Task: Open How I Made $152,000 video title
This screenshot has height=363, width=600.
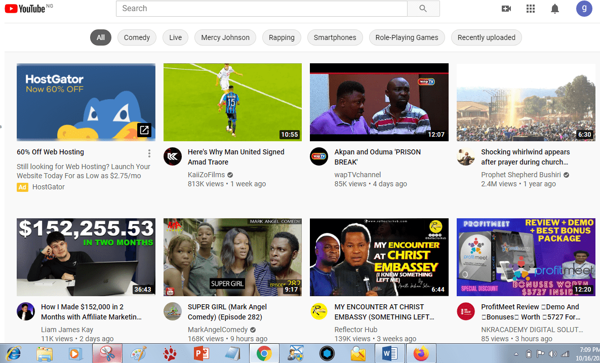Action: 92,312
